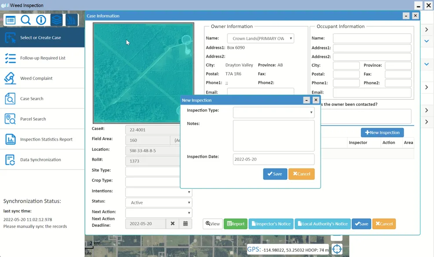Generate Inspector's Notice
Screen dimensions: 434x257
pos(271,224)
